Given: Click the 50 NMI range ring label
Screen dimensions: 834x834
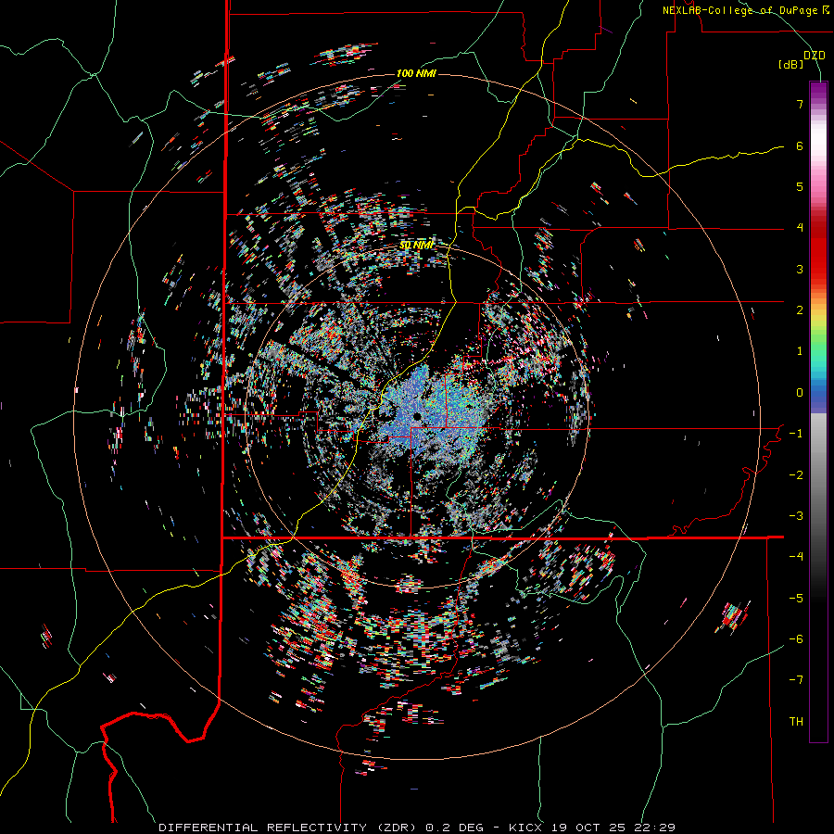Looking at the screenshot, I should 416,246.
